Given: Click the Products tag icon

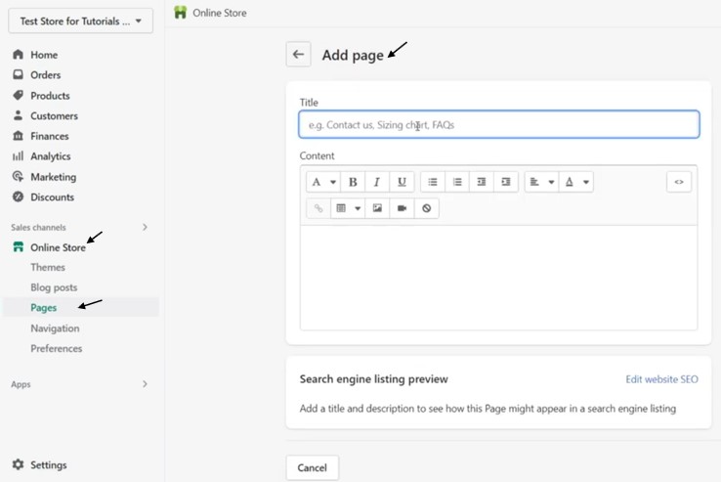Looking at the screenshot, I should tap(18, 95).
